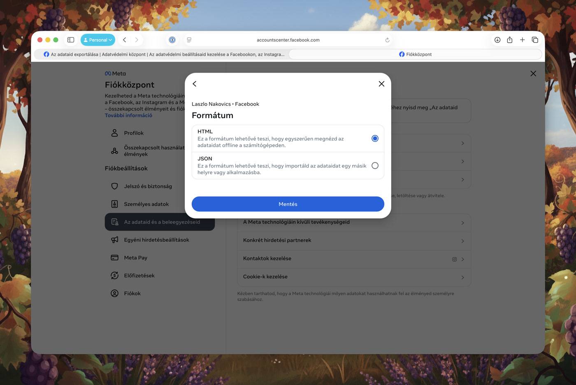Close the Formátum dialog with the X
576x385 pixels.
(x=381, y=84)
